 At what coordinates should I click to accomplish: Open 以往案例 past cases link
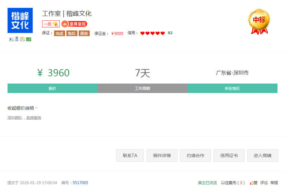point(233,183)
